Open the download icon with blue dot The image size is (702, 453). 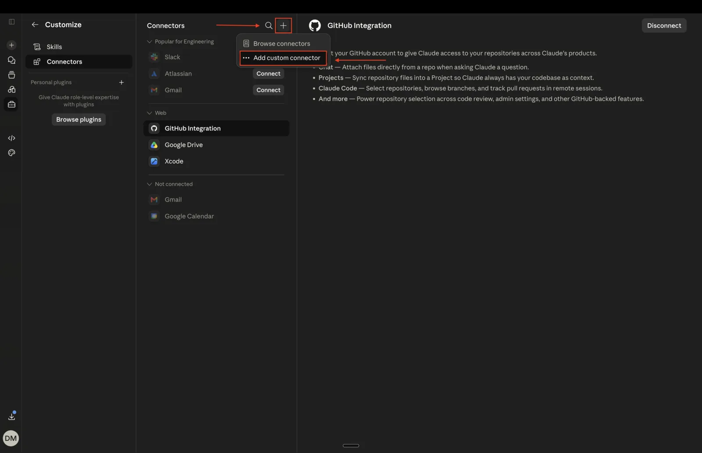pyautogui.click(x=12, y=416)
